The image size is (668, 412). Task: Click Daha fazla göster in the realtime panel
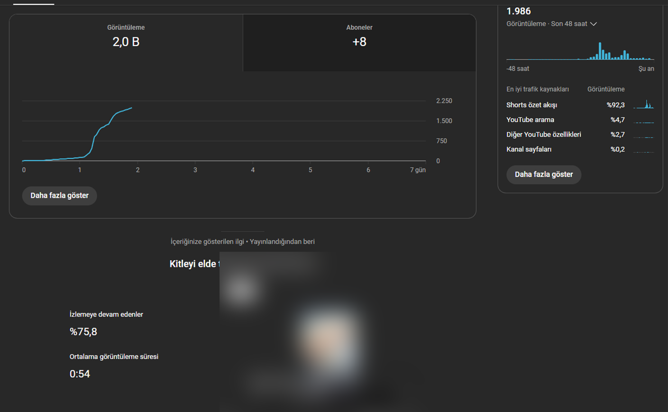(543, 174)
